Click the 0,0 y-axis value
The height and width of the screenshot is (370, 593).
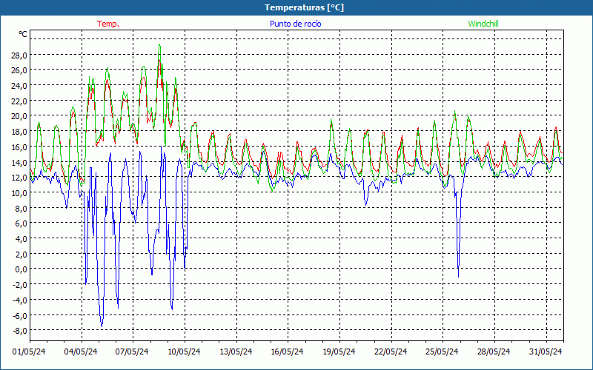(21, 269)
